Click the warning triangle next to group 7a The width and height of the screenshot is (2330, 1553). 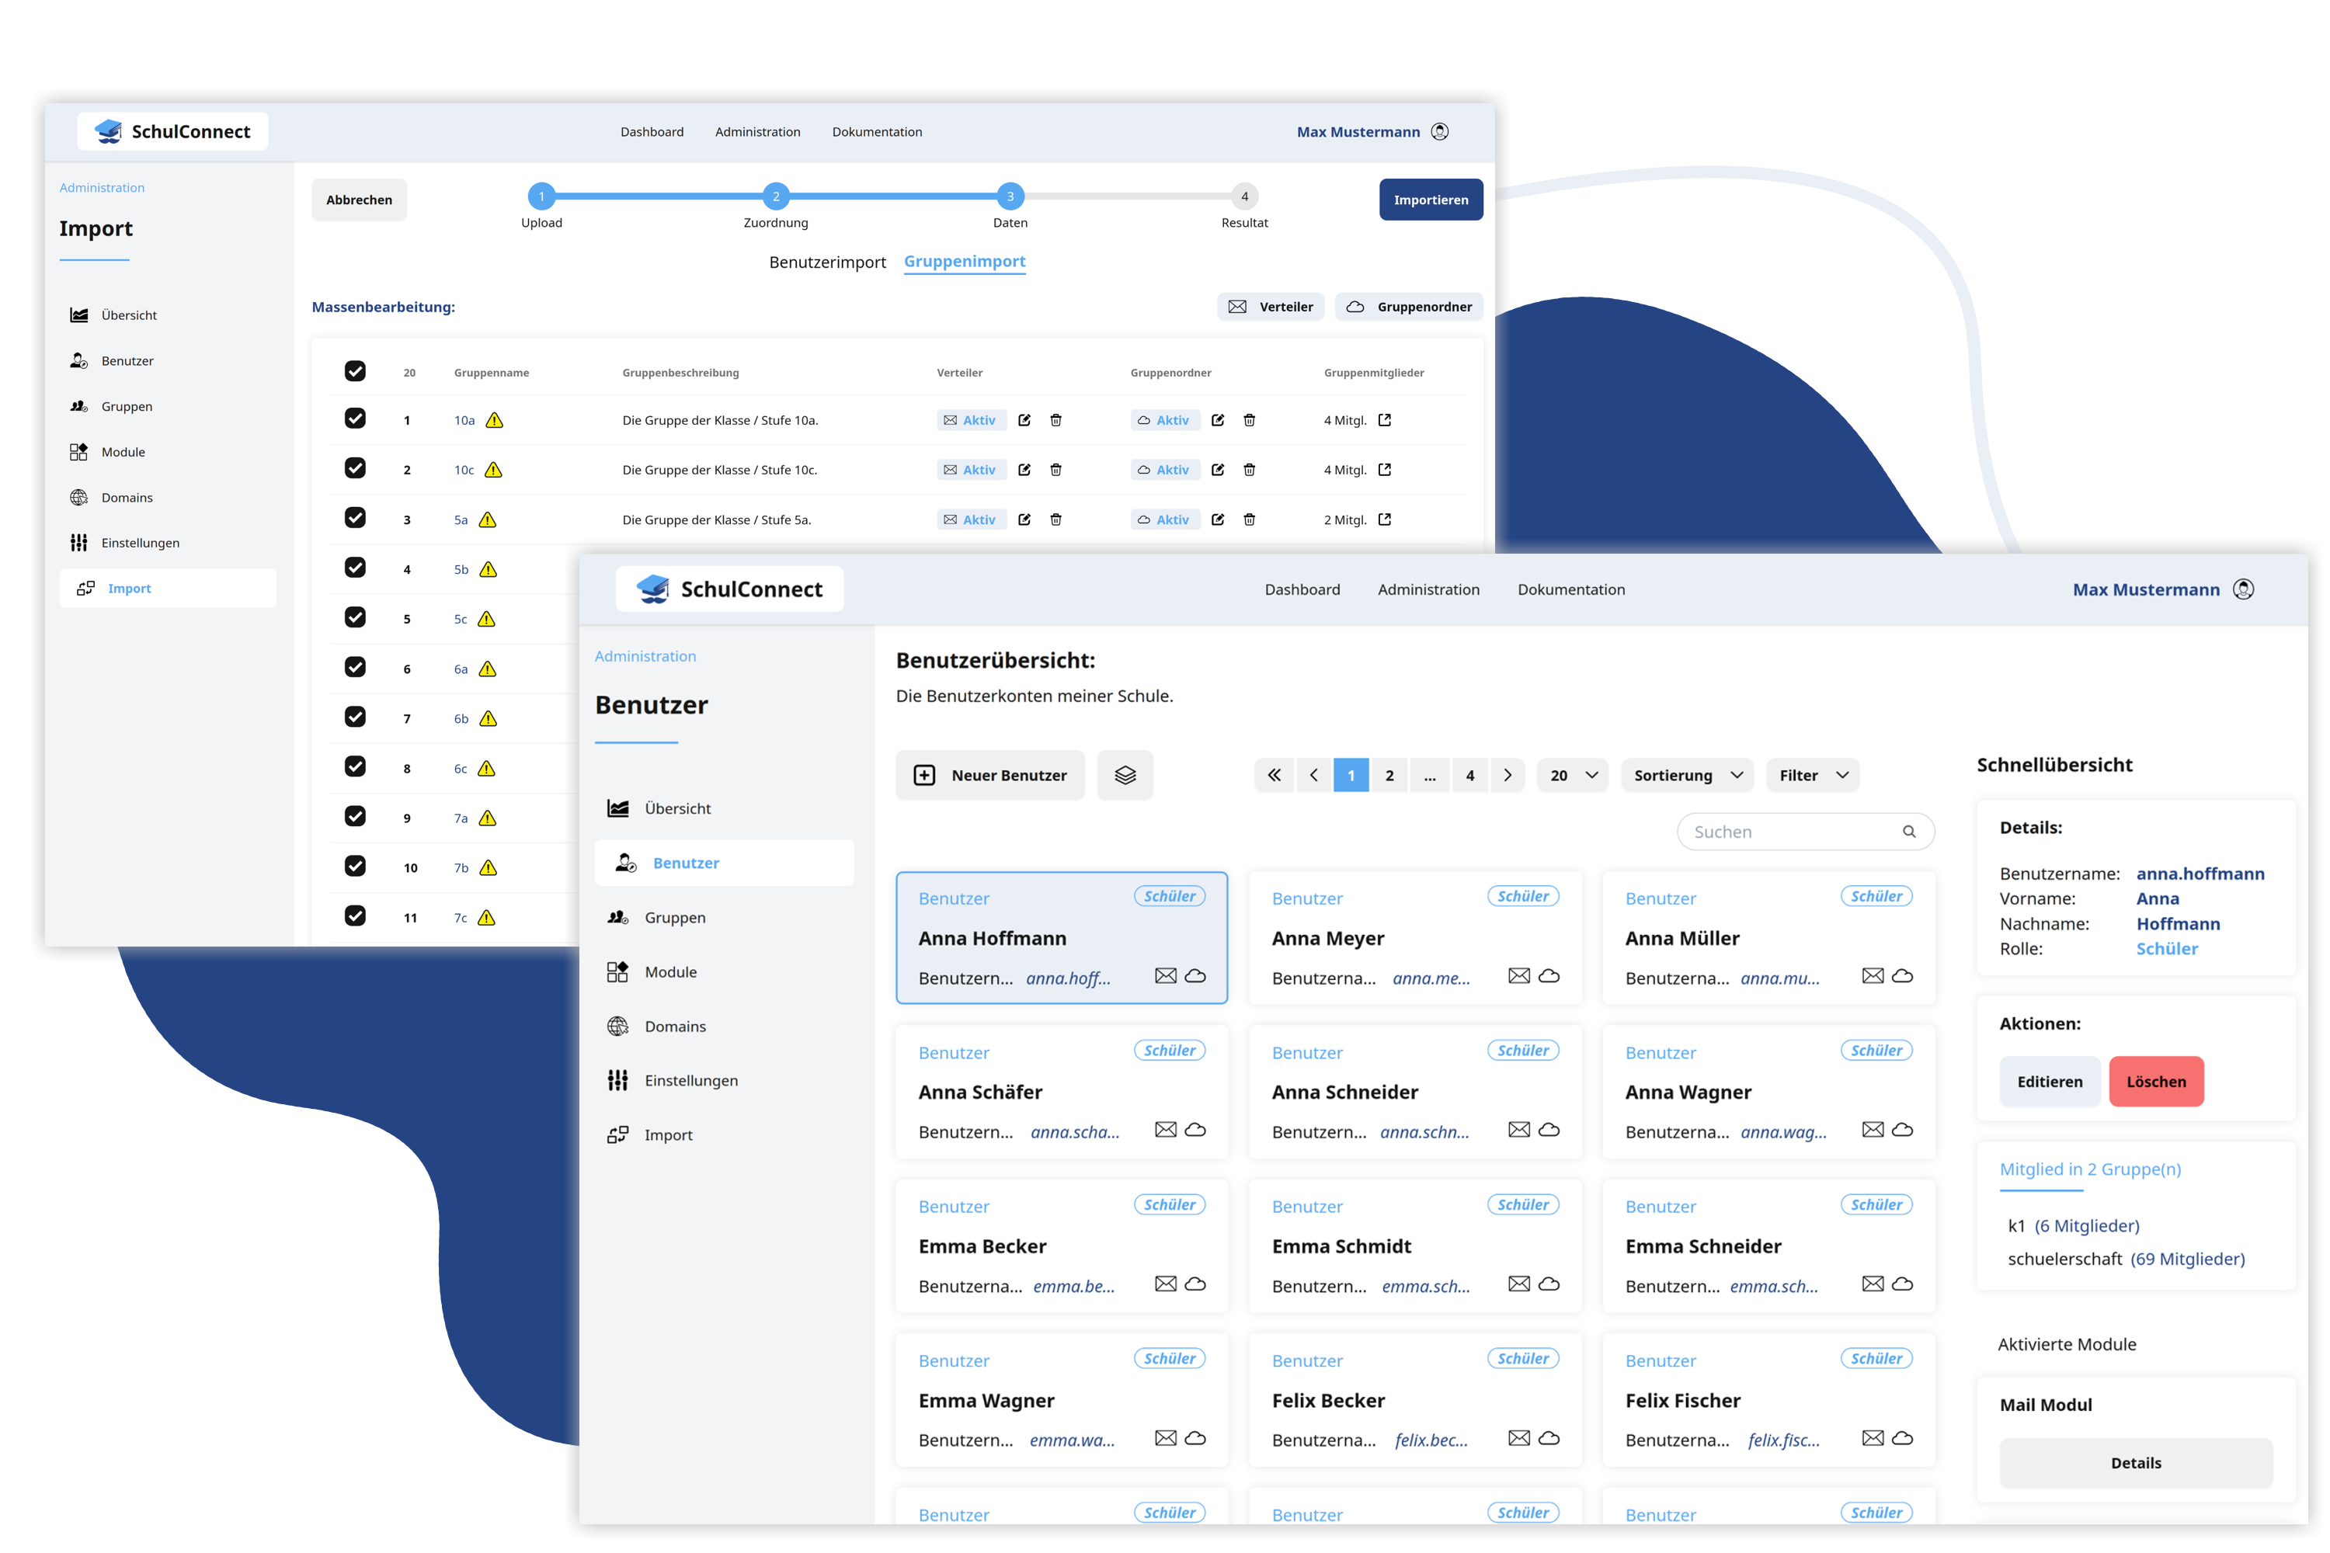coord(488,818)
